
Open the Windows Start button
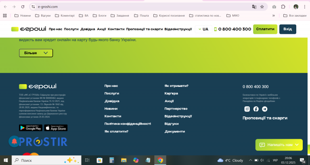pyautogui.click(x=6, y=160)
